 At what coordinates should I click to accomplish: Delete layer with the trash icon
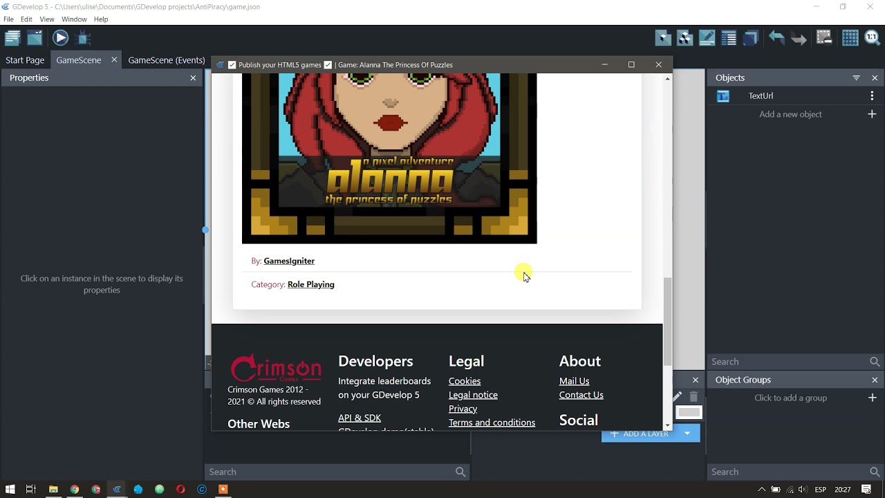693,396
